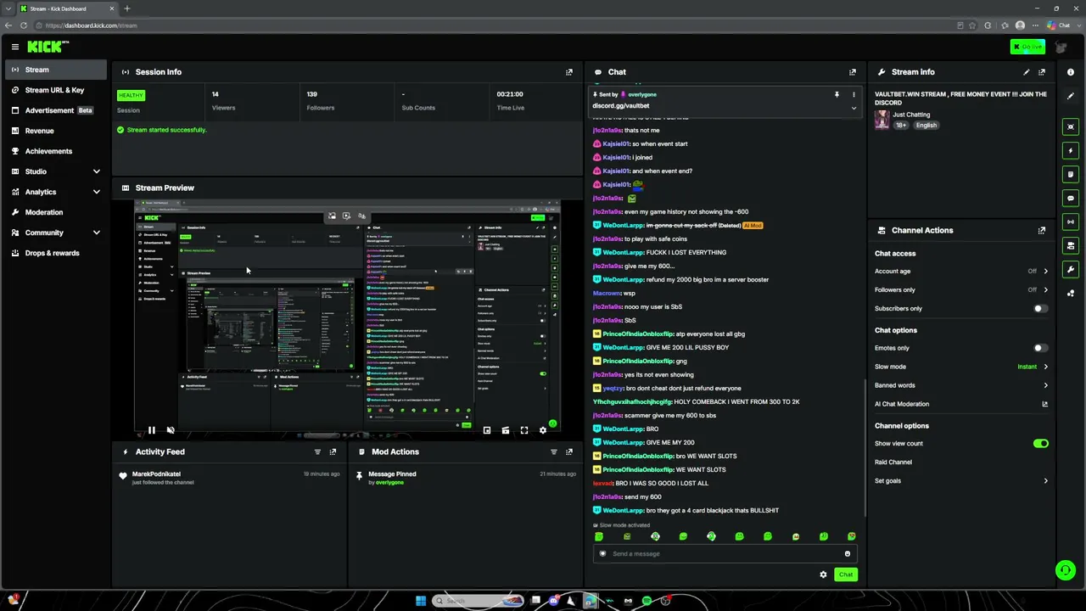
Task: Open Spotify from the taskbar
Action: pos(647,601)
